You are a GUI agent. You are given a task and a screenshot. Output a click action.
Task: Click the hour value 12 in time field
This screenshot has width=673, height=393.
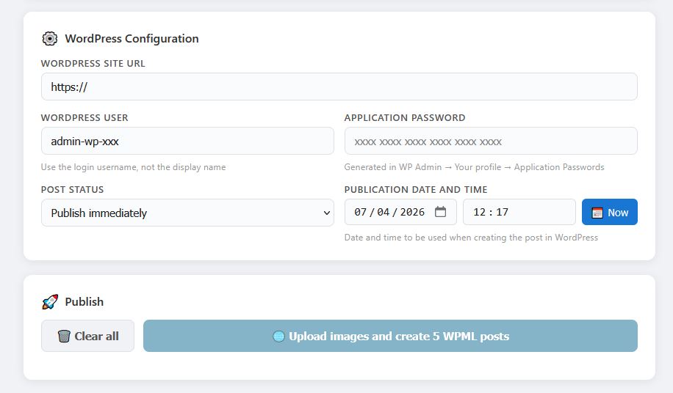point(480,212)
